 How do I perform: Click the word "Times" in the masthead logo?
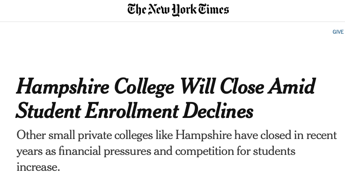click(213, 9)
